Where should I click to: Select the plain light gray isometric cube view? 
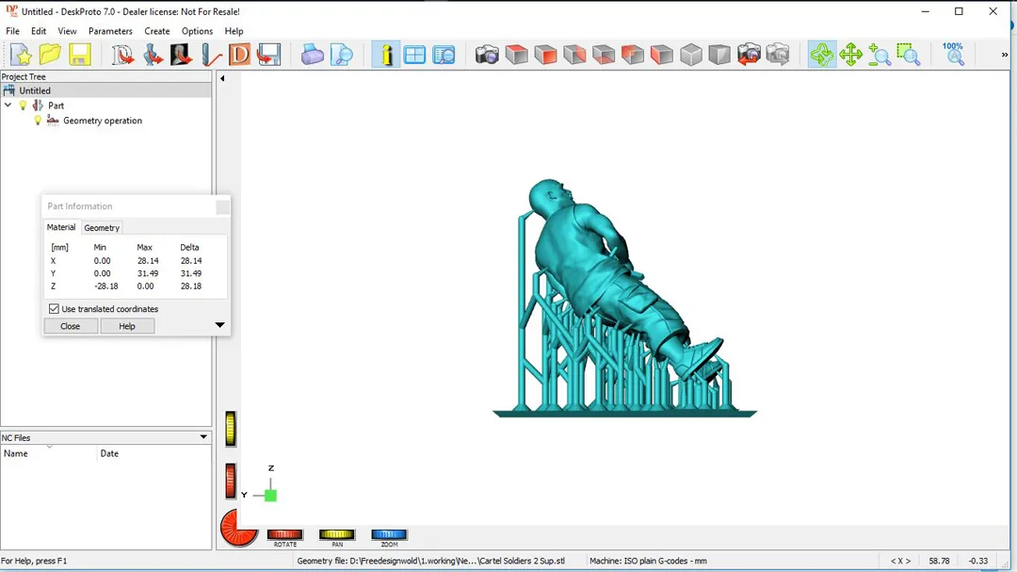coord(691,56)
